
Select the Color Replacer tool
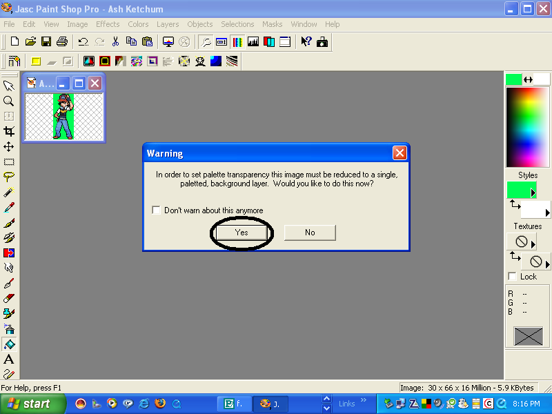[x=9, y=253]
